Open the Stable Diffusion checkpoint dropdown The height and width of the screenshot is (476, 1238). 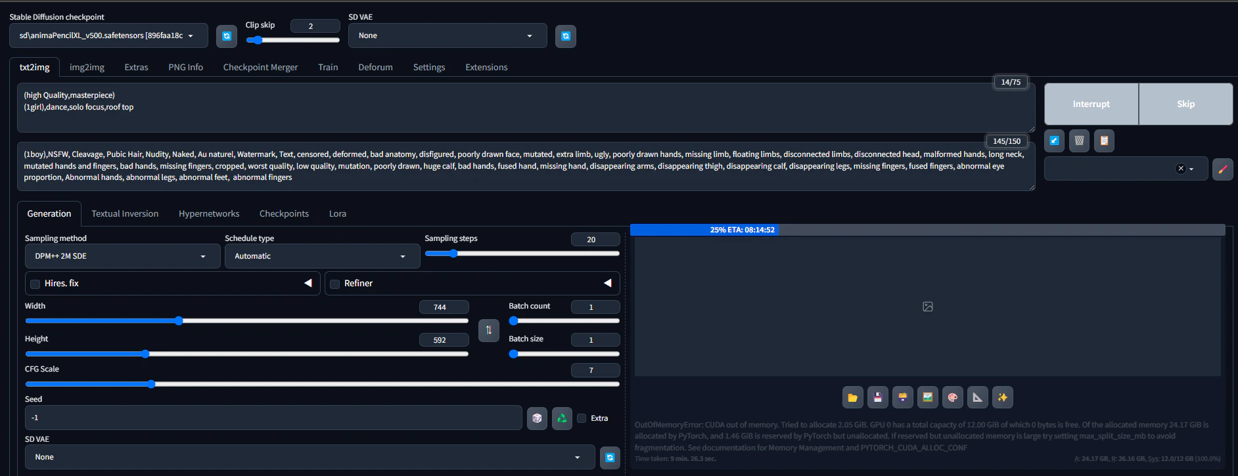108,35
